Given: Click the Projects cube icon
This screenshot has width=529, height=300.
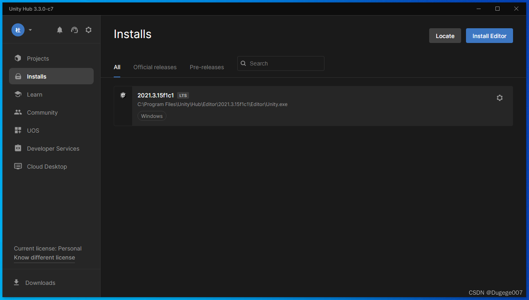Looking at the screenshot, I should [18, 58].
